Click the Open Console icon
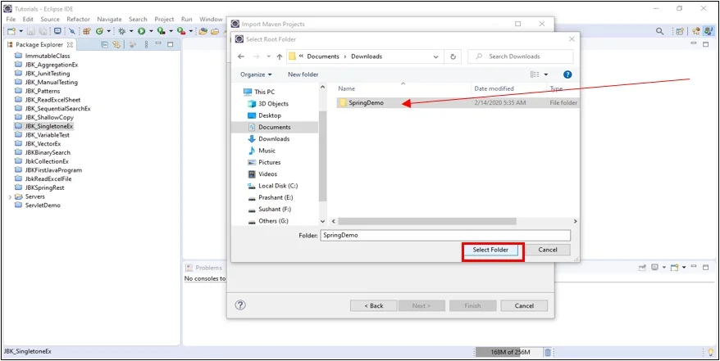Viewport: 720px width, 361px height. click(x=673, y=267)
